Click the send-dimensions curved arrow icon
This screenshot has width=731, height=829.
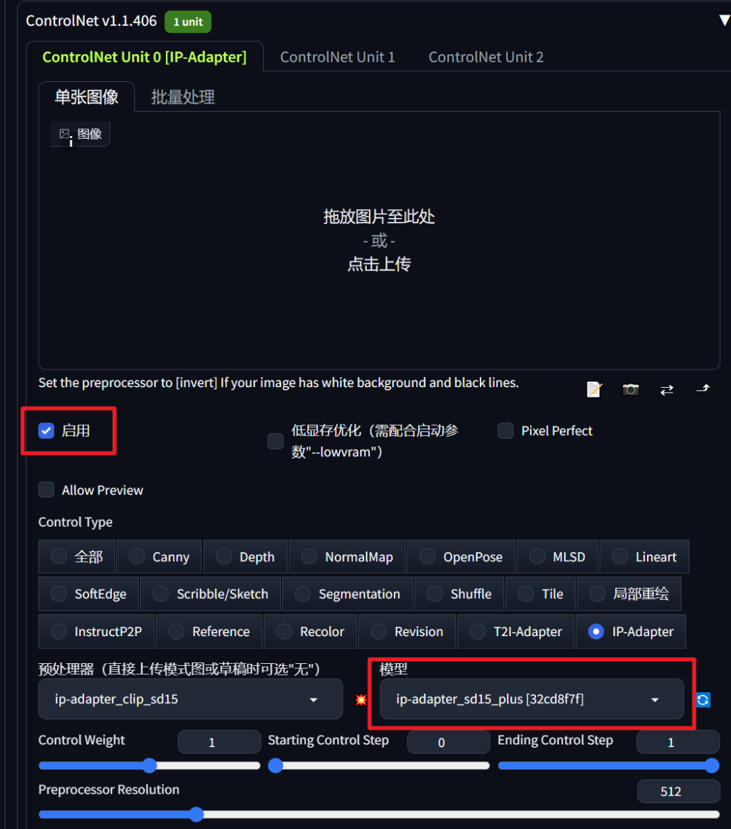click(703, 388)
